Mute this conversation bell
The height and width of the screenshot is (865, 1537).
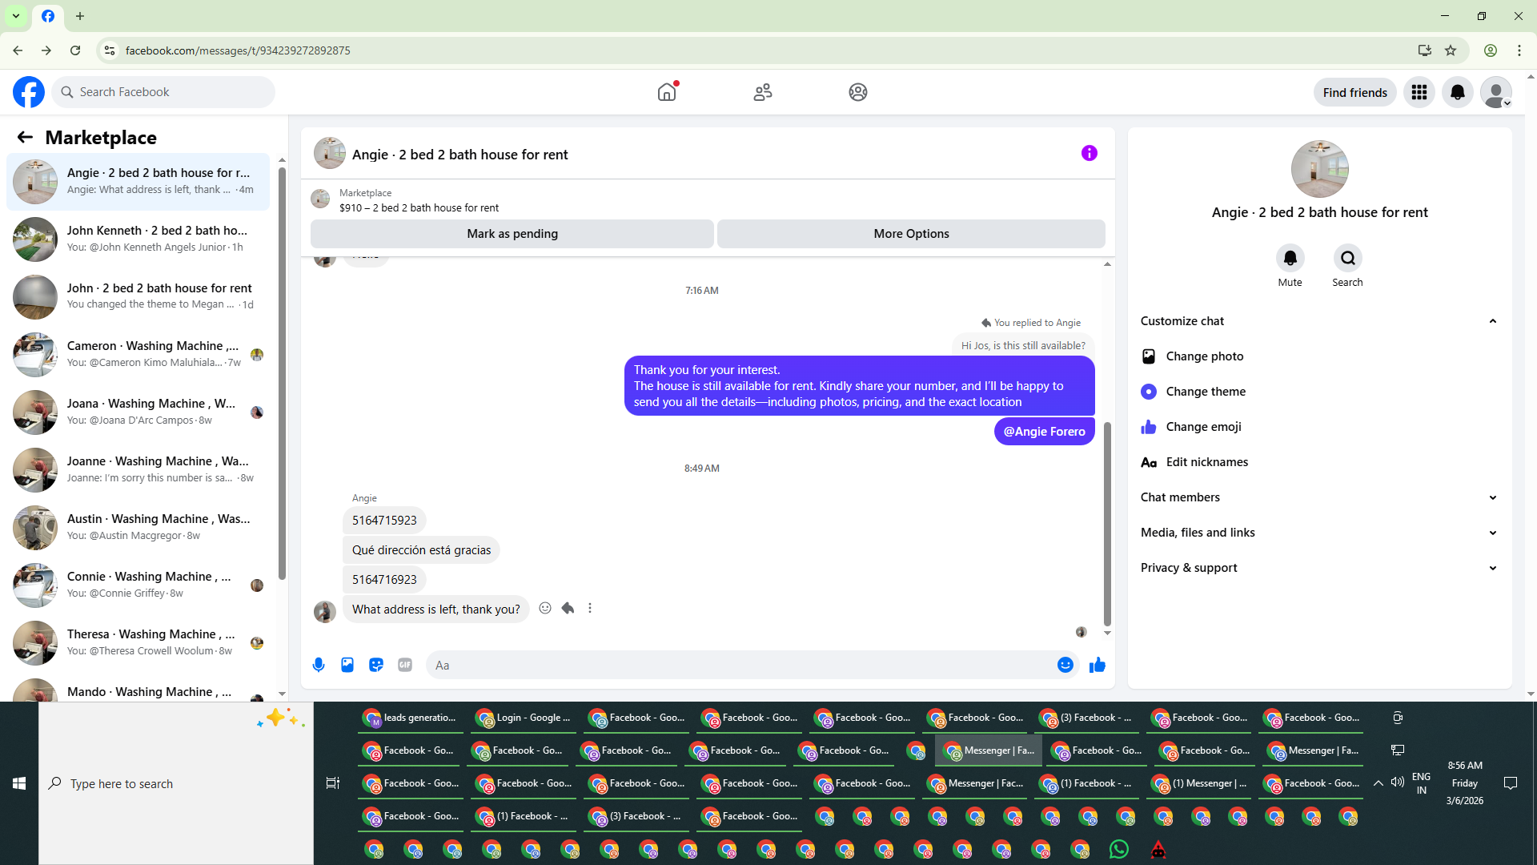(x=1290, y=258)
